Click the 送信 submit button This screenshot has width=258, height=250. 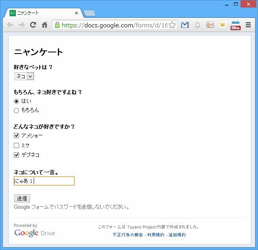click(22, 198)
